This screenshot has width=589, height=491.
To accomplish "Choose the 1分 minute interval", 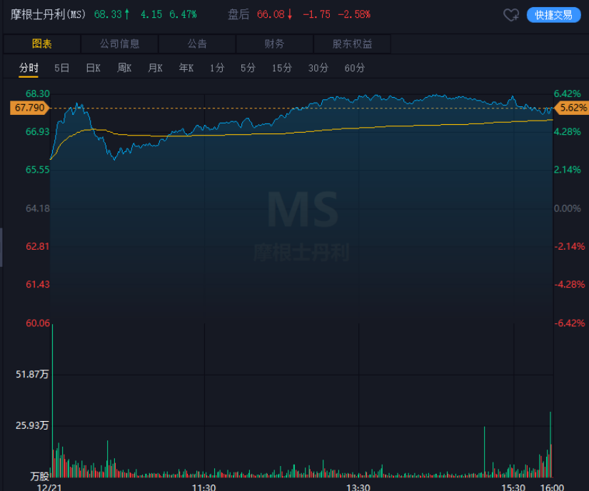I will click(217, 69).
